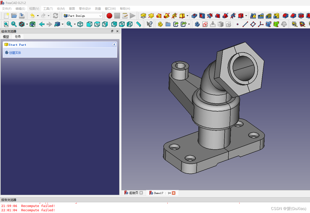
Task: Create a local coordinate system
Action: tap(261, 24)
